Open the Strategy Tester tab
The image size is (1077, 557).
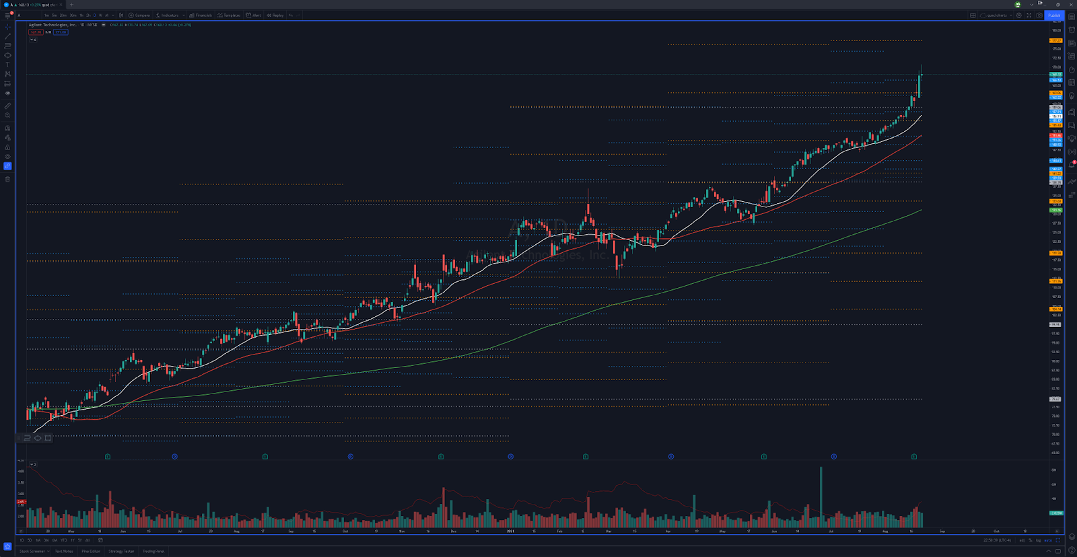121,552
